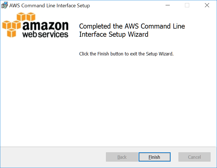Click the empty title bar area
This screenshot has height=168, width=217.
tap(126, 5)
